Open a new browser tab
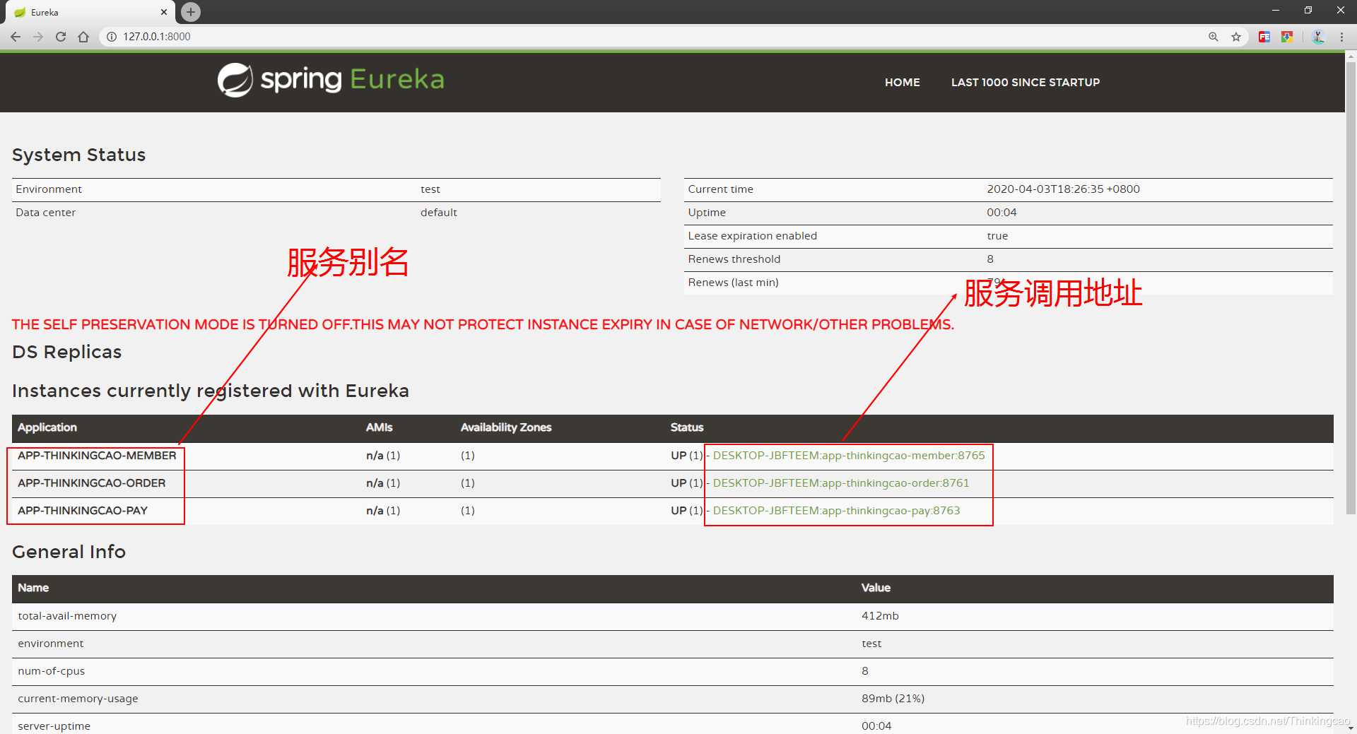 (x=191, y=12)
